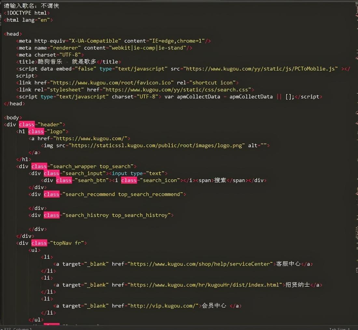Click the <!DOCTYPE html> line

[x=27, y=13]
